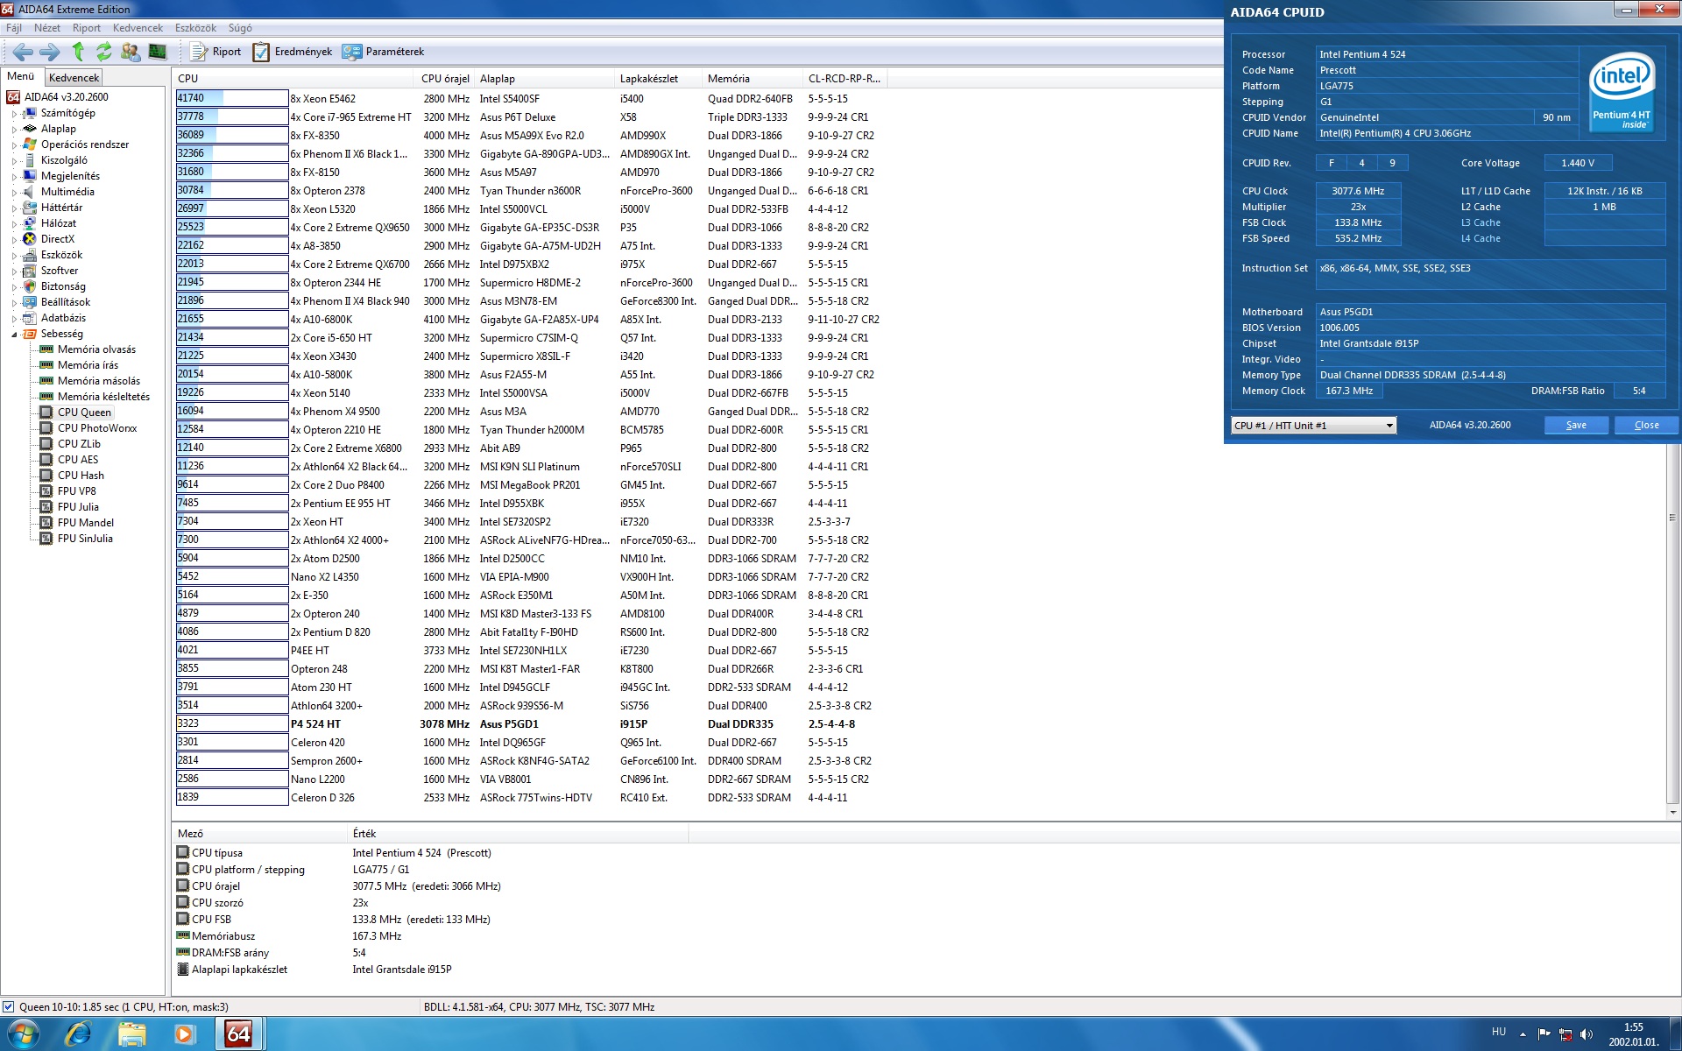Click the volume speaker tray icon

pyautogui.click(x=1587, y=1034)
